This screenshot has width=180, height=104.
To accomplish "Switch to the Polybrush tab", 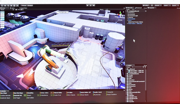I will (x=138, y=8).
